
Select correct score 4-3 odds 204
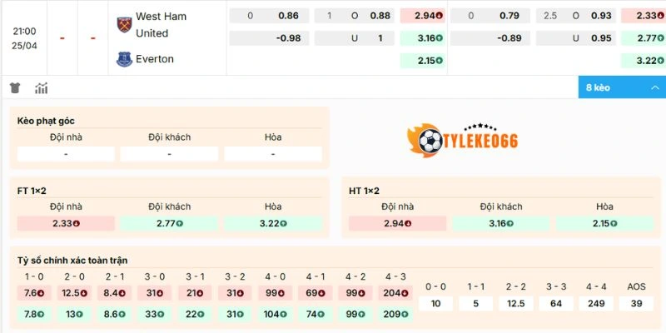click(397, 293)
